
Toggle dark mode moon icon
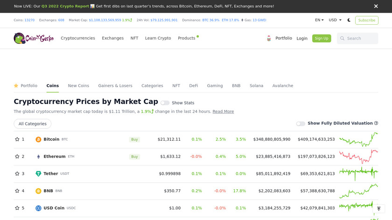pos(349,20)
